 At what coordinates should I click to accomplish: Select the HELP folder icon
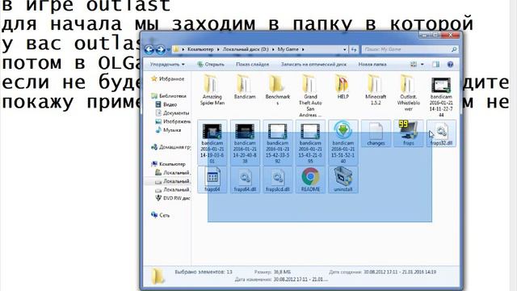tap(343, 84)
